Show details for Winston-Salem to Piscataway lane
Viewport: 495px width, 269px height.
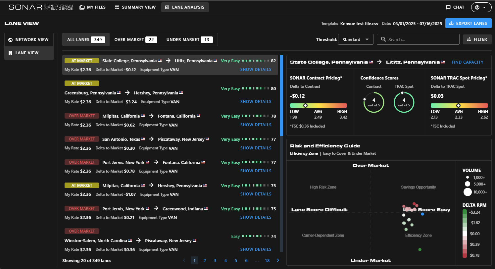256,249
